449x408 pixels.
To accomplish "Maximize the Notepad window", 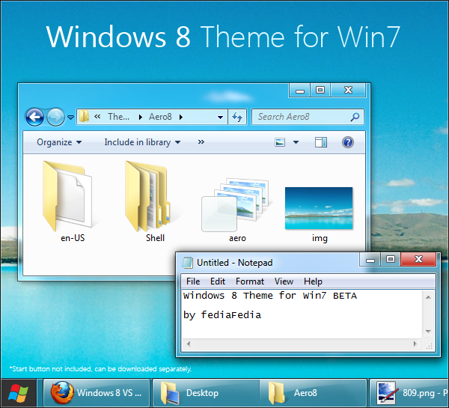I will click(x=391, y=260).
